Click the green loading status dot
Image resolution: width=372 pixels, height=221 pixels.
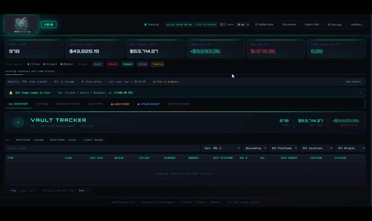tap(145, 25)
